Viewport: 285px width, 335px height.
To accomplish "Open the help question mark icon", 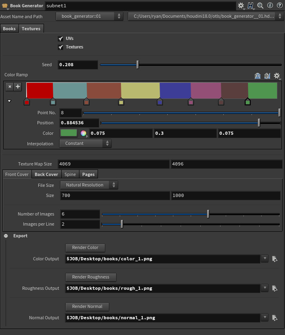I will [279, 6].
